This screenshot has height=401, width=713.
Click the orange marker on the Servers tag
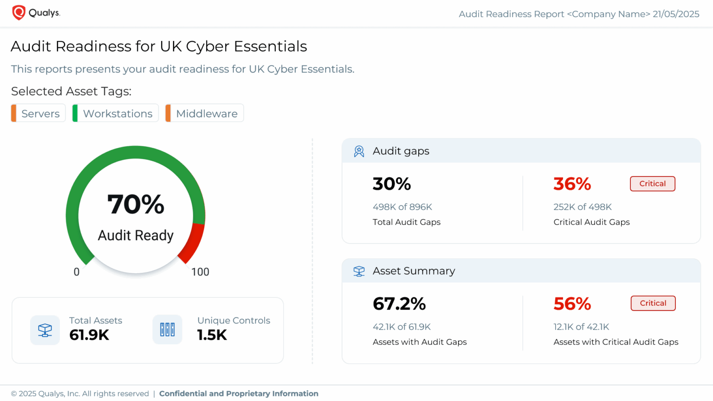[x=14, y=113]
